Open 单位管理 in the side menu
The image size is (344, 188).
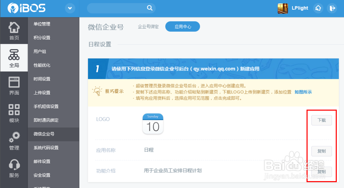(42, 24)
